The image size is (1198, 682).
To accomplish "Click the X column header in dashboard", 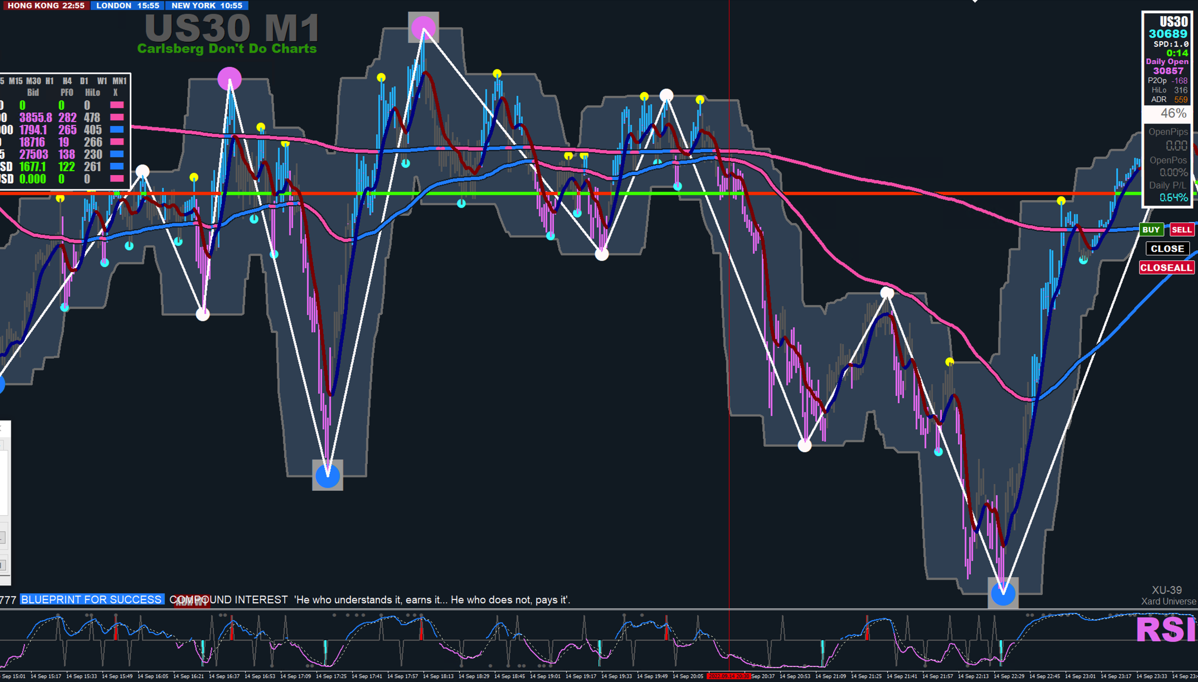I will [116, 93].
